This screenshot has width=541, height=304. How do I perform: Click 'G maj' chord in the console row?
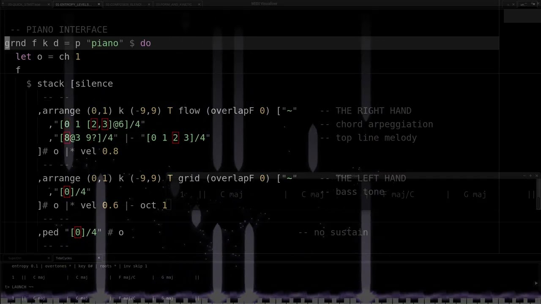tap(167, 277)
